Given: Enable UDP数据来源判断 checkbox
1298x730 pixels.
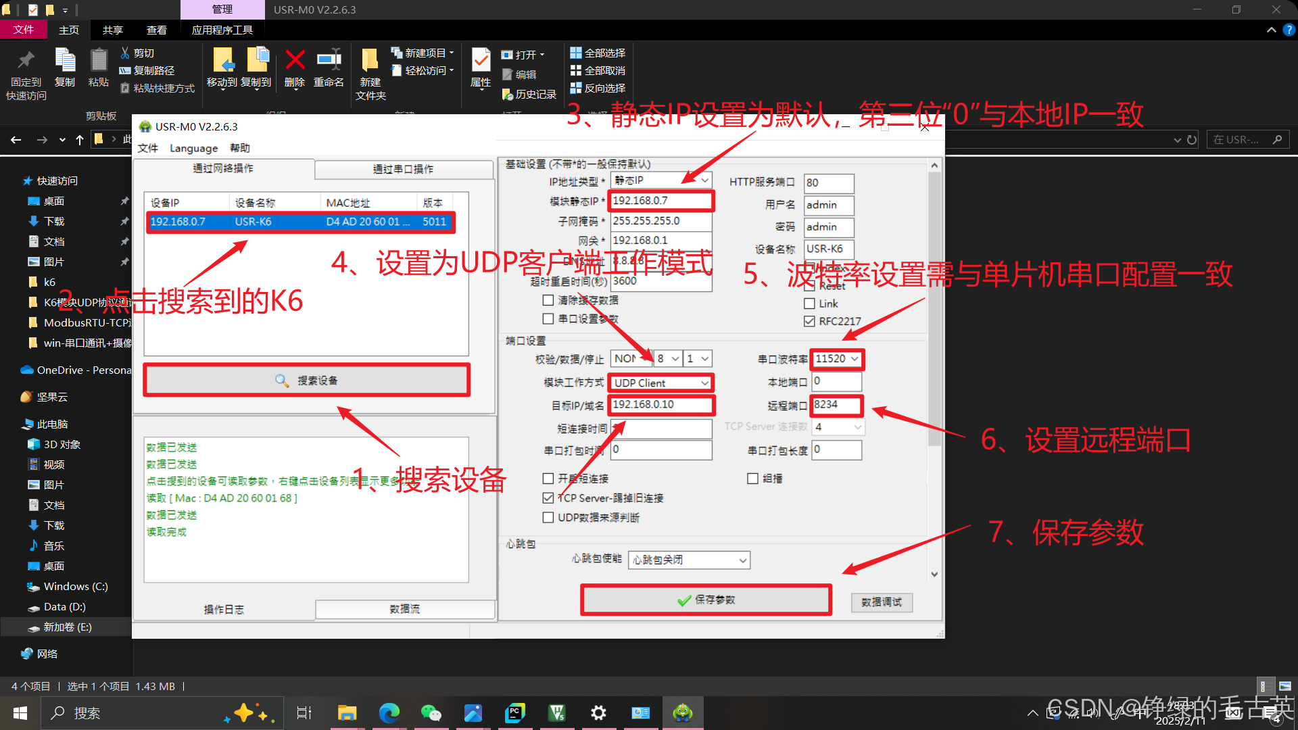Looking at the screenshot, I should pos(548,518).
